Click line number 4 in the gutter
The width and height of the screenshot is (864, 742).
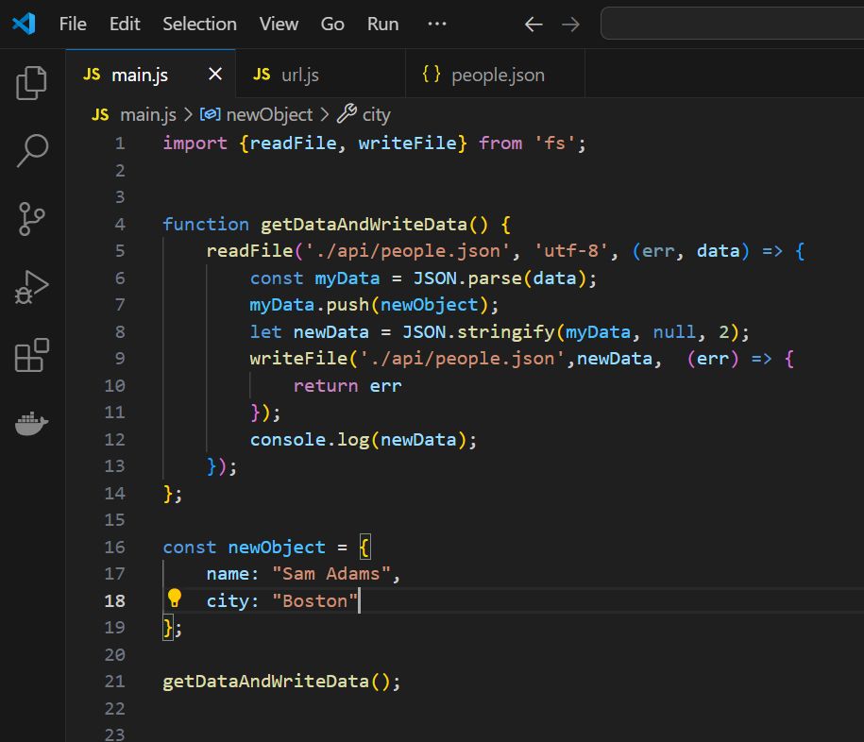click(120, 224)
